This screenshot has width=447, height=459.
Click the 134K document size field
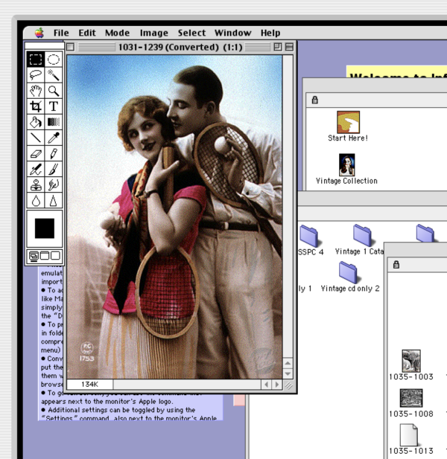point(89,385)
